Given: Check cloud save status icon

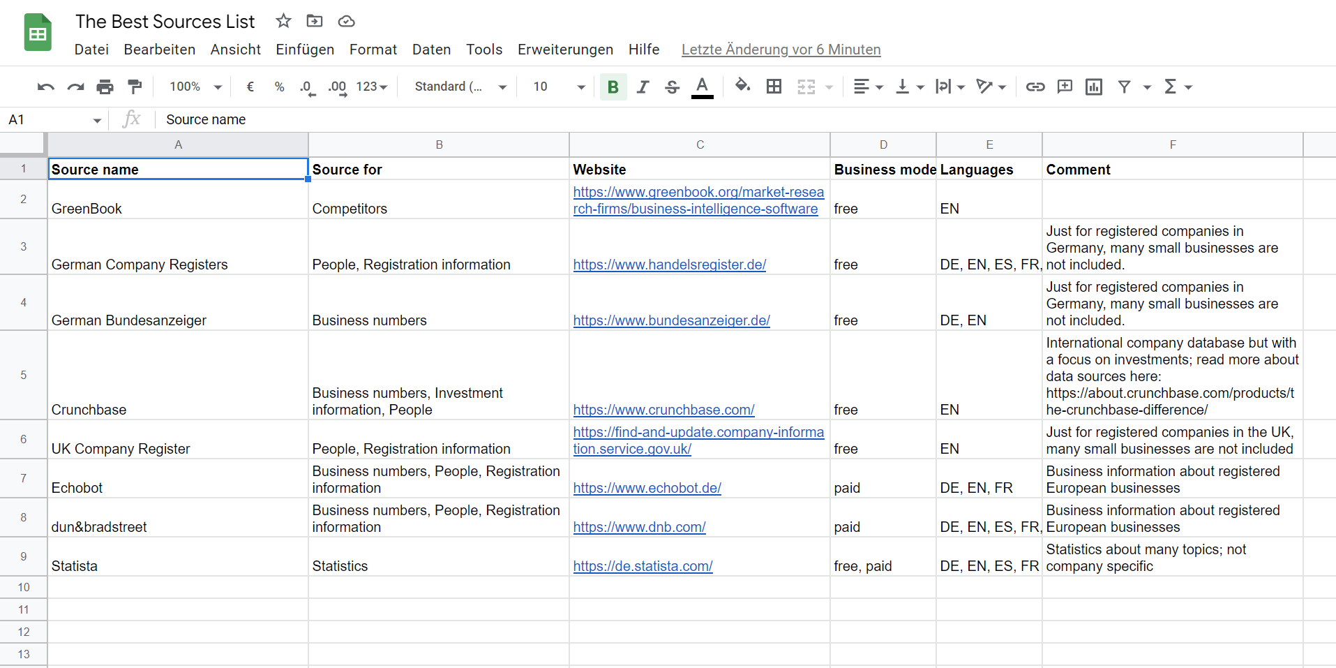Looking at the screenshot, I should click(x=346, y=22).
